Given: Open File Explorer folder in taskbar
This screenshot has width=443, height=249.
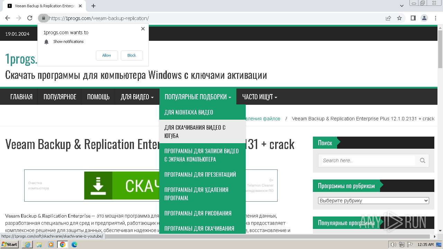Looking at the screenshot, I should [39, 245].
